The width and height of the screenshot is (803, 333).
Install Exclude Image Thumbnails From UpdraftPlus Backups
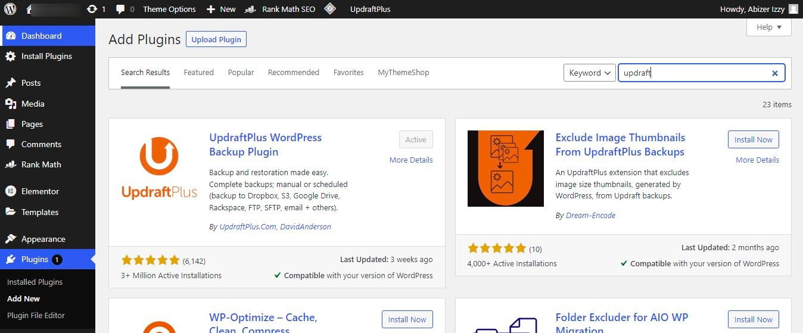pyautogui.click(x=754, y=140)
